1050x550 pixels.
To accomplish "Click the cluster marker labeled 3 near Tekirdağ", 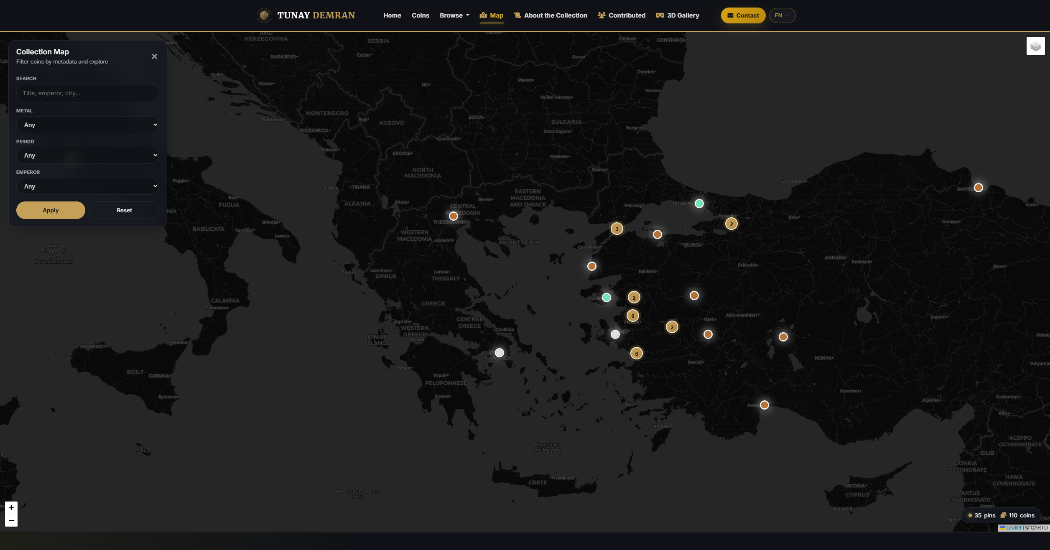I will click(x=617, y=229).
